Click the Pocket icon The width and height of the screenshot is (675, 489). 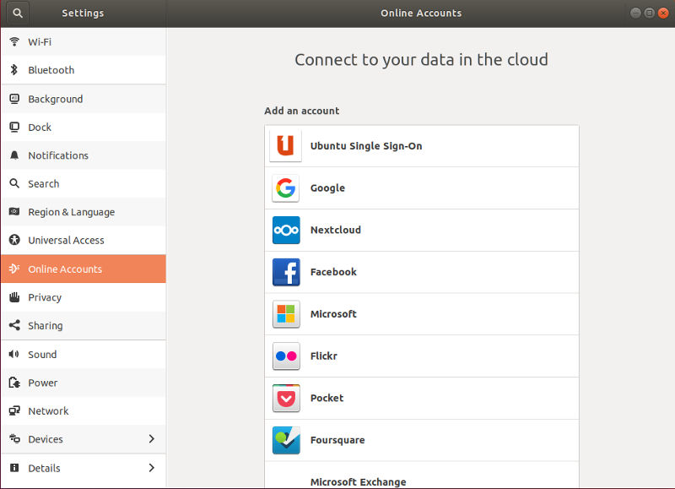[x=284, y=398]
